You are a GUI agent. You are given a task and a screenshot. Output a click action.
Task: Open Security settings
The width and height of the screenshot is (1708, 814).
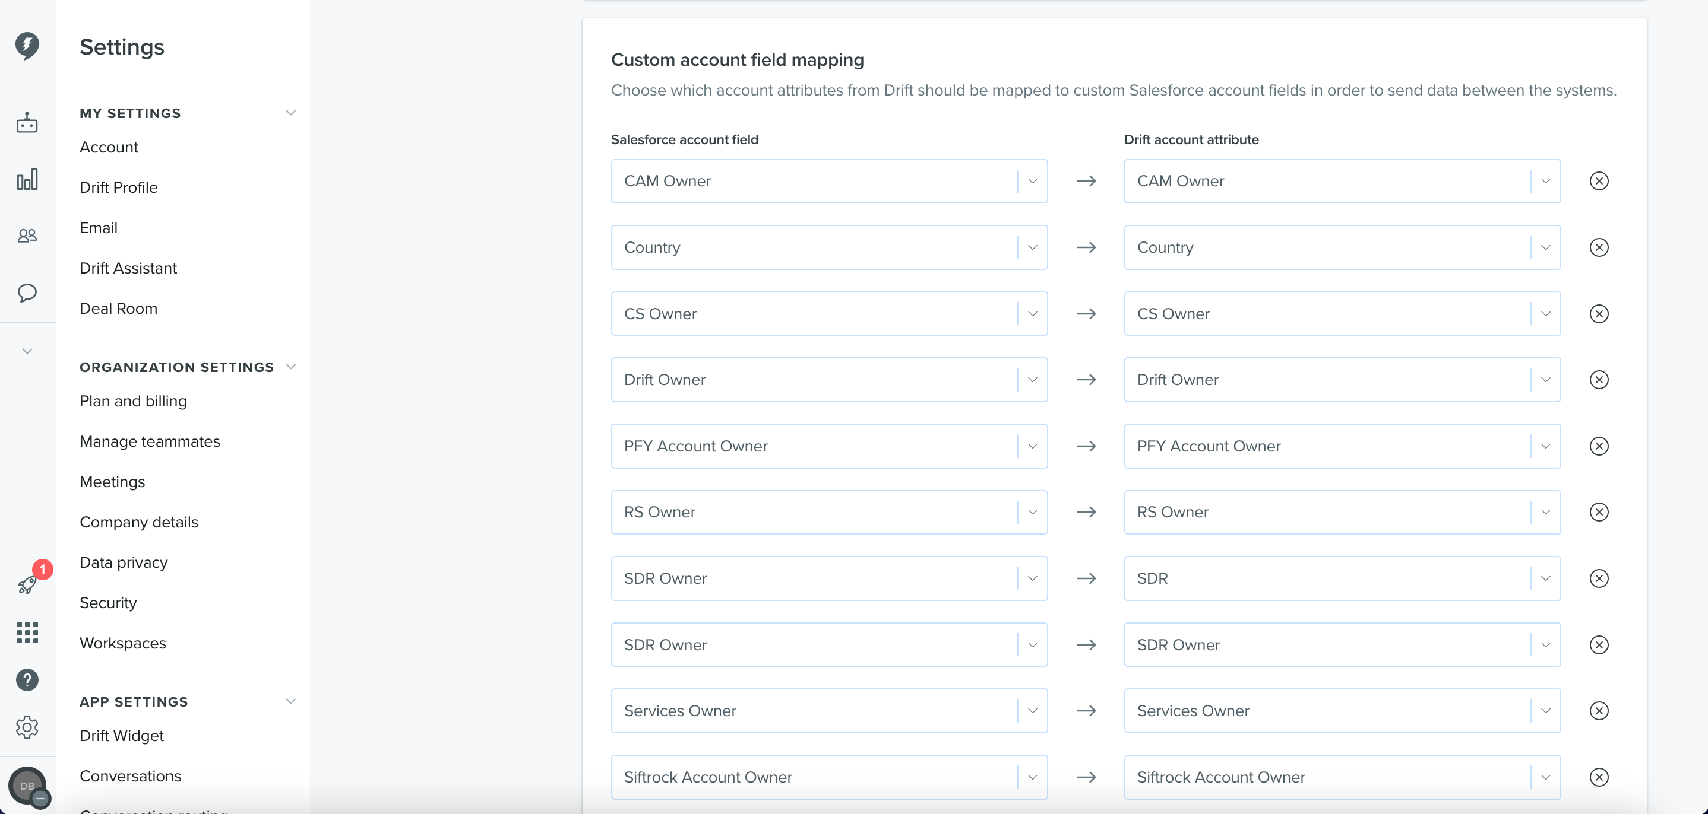108,603
